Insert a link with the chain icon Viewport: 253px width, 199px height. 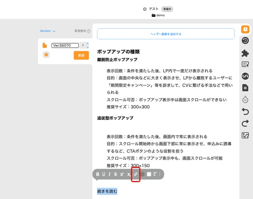coord(136,174)
